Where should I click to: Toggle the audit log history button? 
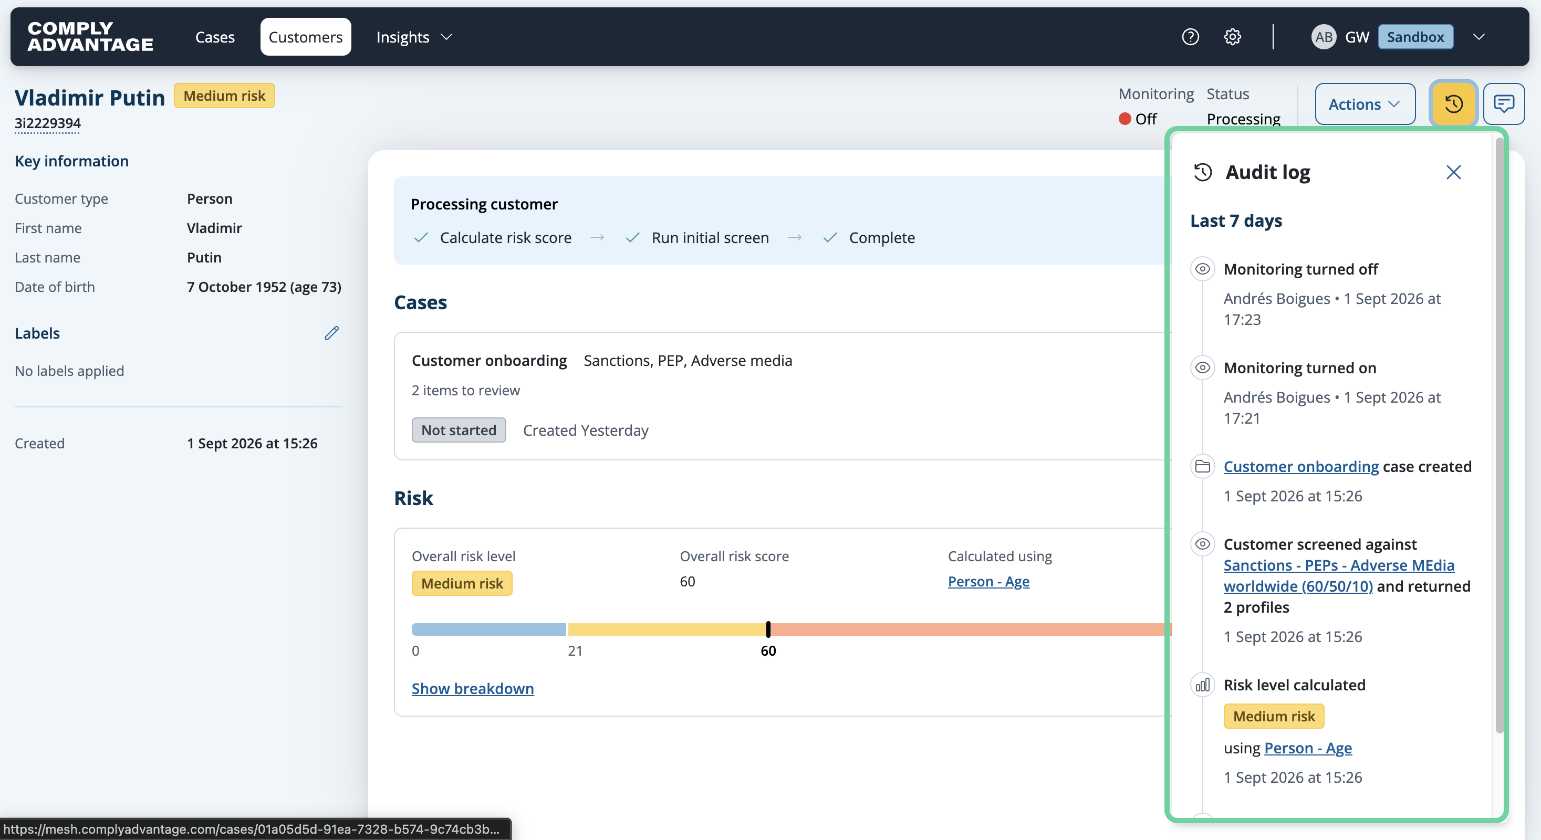1454,104
